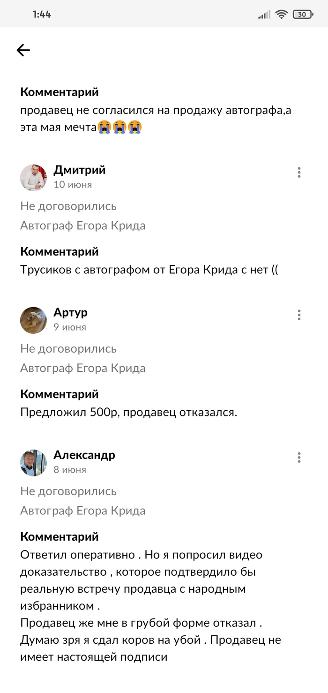The image size is (328, 693).
Task: Tap the battery indicator showing 30
Action: (303, 14)
